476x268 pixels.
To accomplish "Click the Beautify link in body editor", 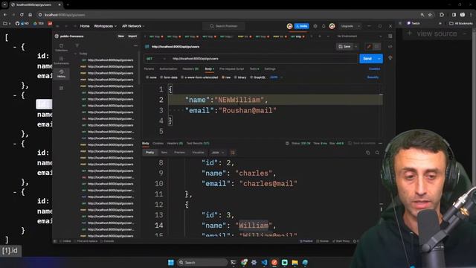I will 373,77.
